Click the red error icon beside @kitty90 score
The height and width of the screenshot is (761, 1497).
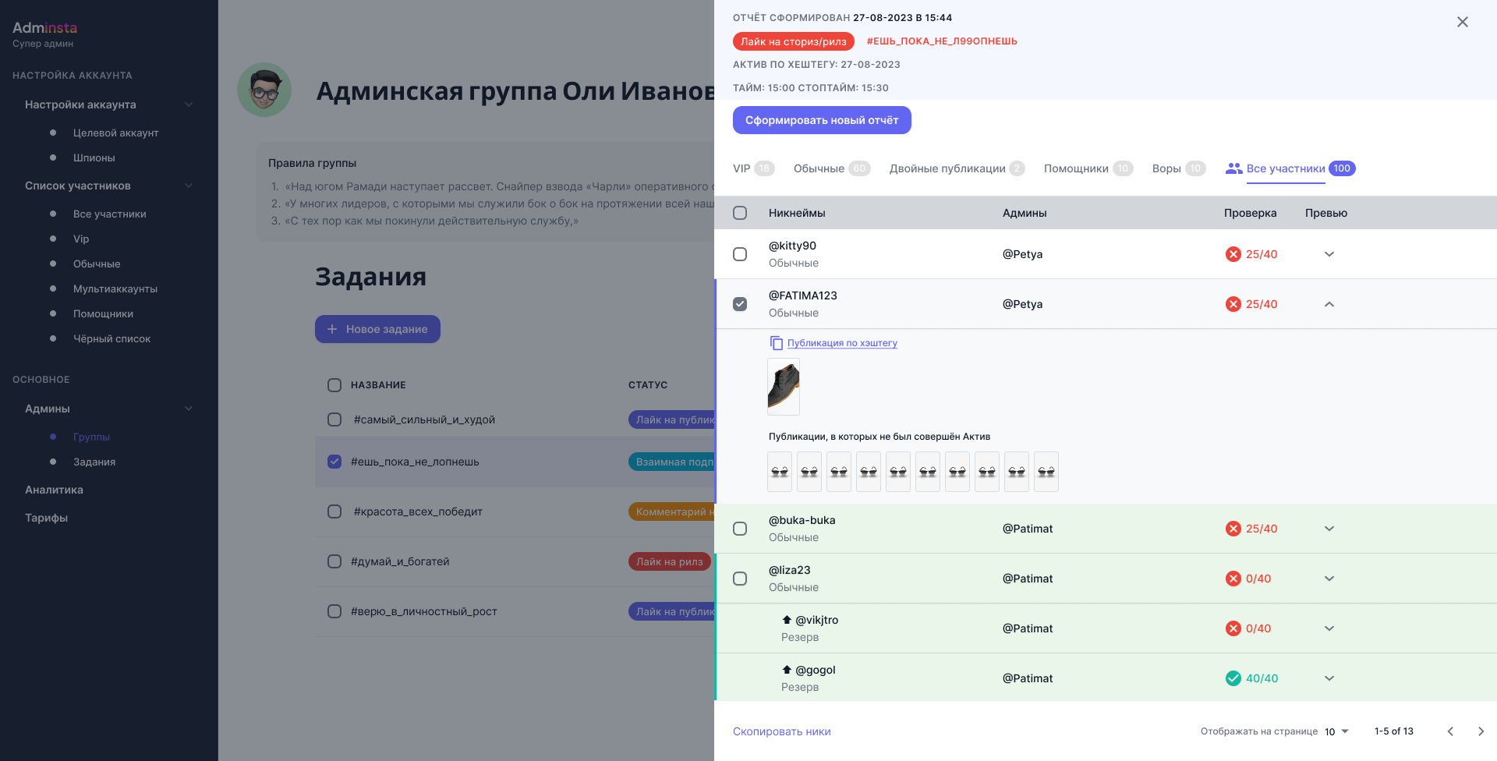[1233, 253]
